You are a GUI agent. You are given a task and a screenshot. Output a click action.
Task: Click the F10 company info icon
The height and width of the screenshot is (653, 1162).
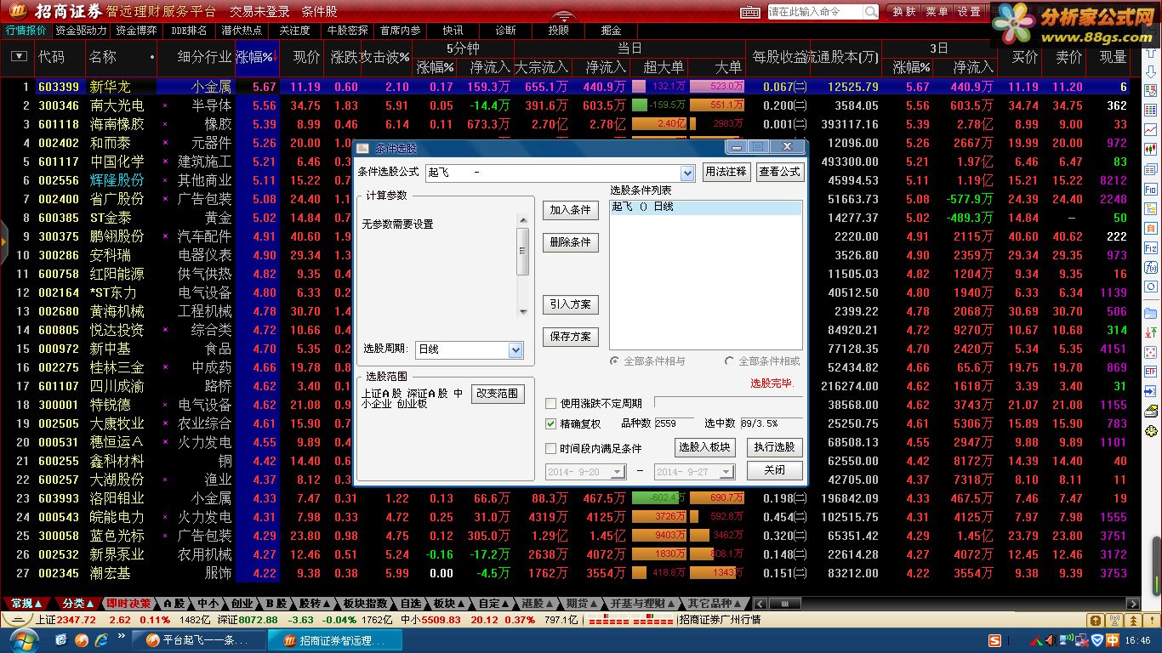tap(1151, 189)
